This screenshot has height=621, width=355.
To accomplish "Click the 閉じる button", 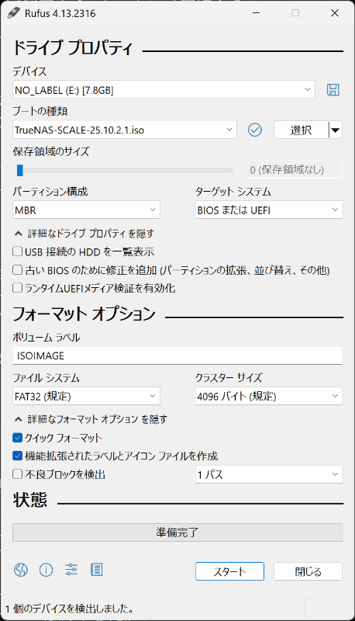I will (308, 571).
